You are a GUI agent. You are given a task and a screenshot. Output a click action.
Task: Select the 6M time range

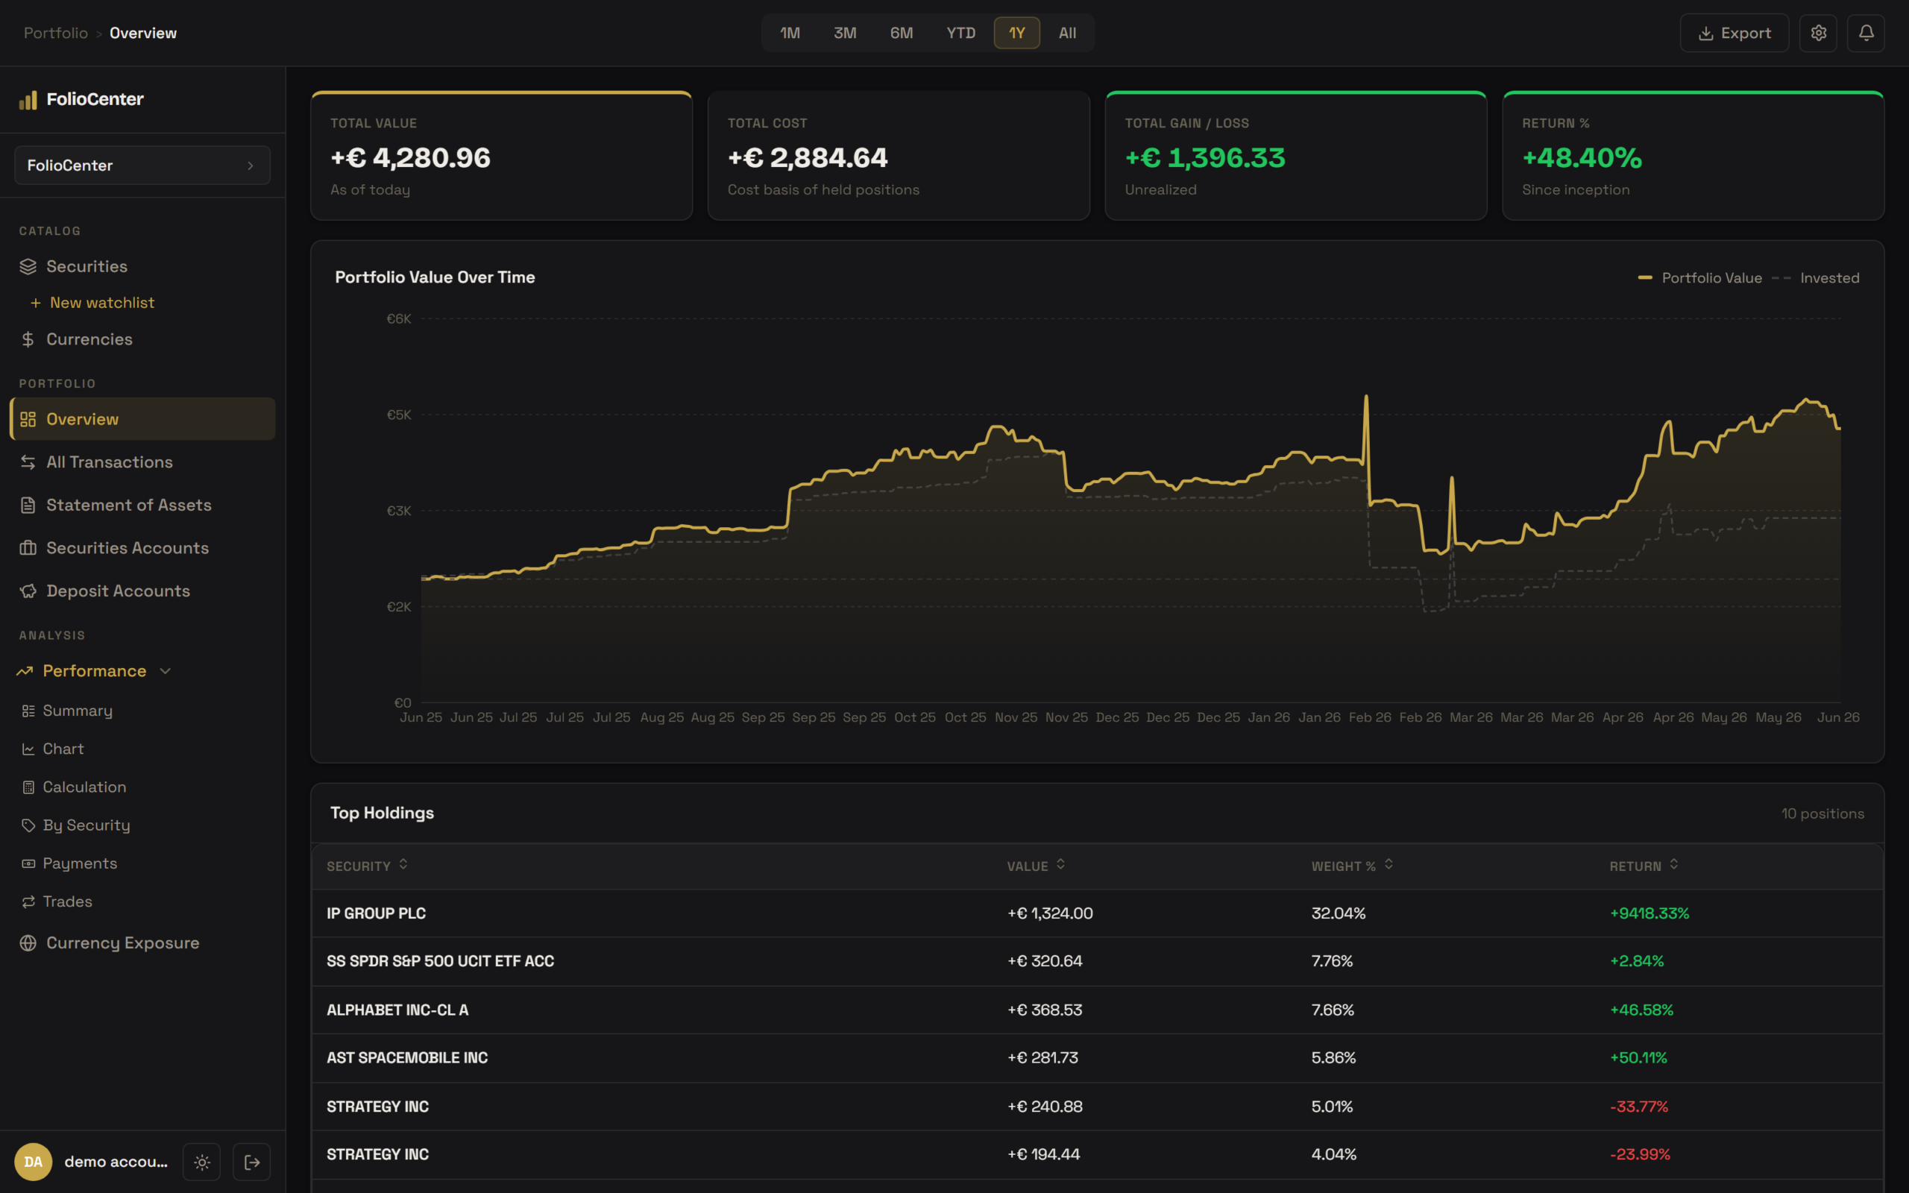pos(901,33)
